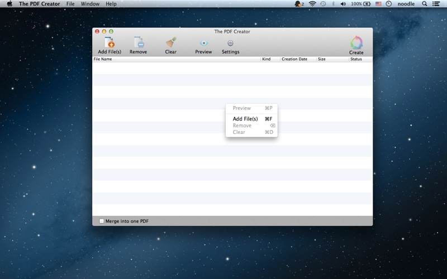Close The PDF Creator window
Image resolution: width=447 pixels, height=279 pixels.
pos(97,31)
